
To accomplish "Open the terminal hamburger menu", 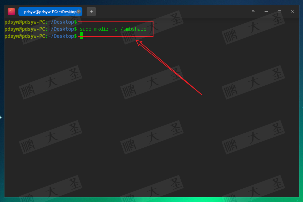I will point(253,12).
